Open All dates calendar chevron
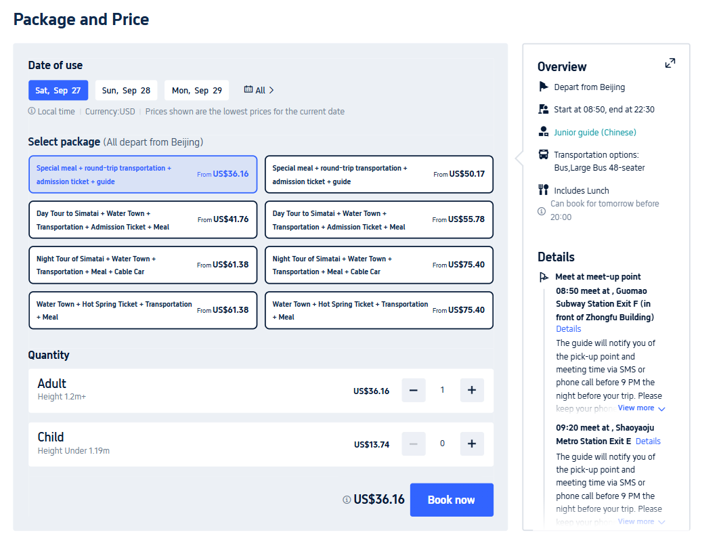721x541 pixels. (x=271, y=90)
